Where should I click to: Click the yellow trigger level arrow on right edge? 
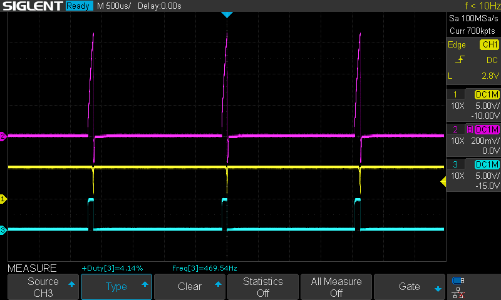coord(443,181)
